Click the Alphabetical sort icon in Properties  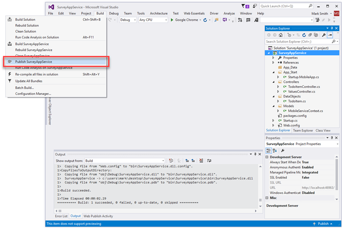(275, 150)
